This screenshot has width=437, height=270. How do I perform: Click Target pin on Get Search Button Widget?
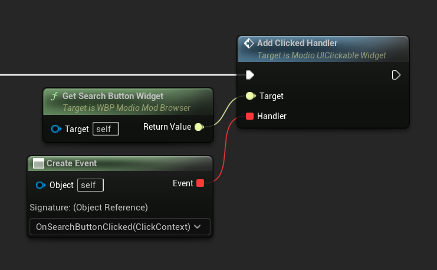point(56,129)
